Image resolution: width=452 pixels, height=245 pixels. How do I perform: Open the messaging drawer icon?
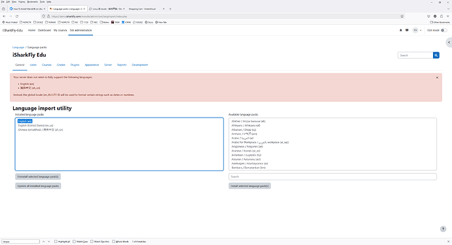(x=407, y=30)
